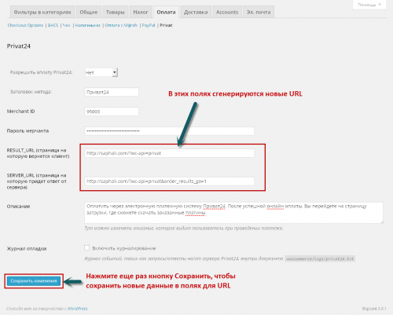Select the Оплата tab
This screenshot has height=315, width=393.
166,12
